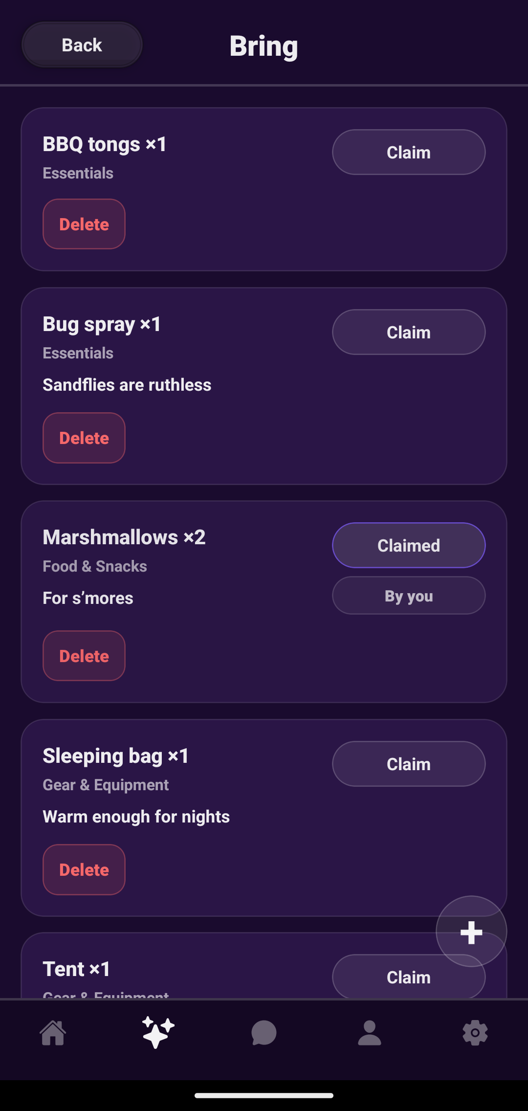Open the Home tab icon
Image resolution: width=528 pixels, height=1111 pixels.
tap(53, 1033)
